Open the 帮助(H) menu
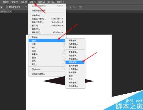The image size is (143, 110). click(x=60, y=2)
